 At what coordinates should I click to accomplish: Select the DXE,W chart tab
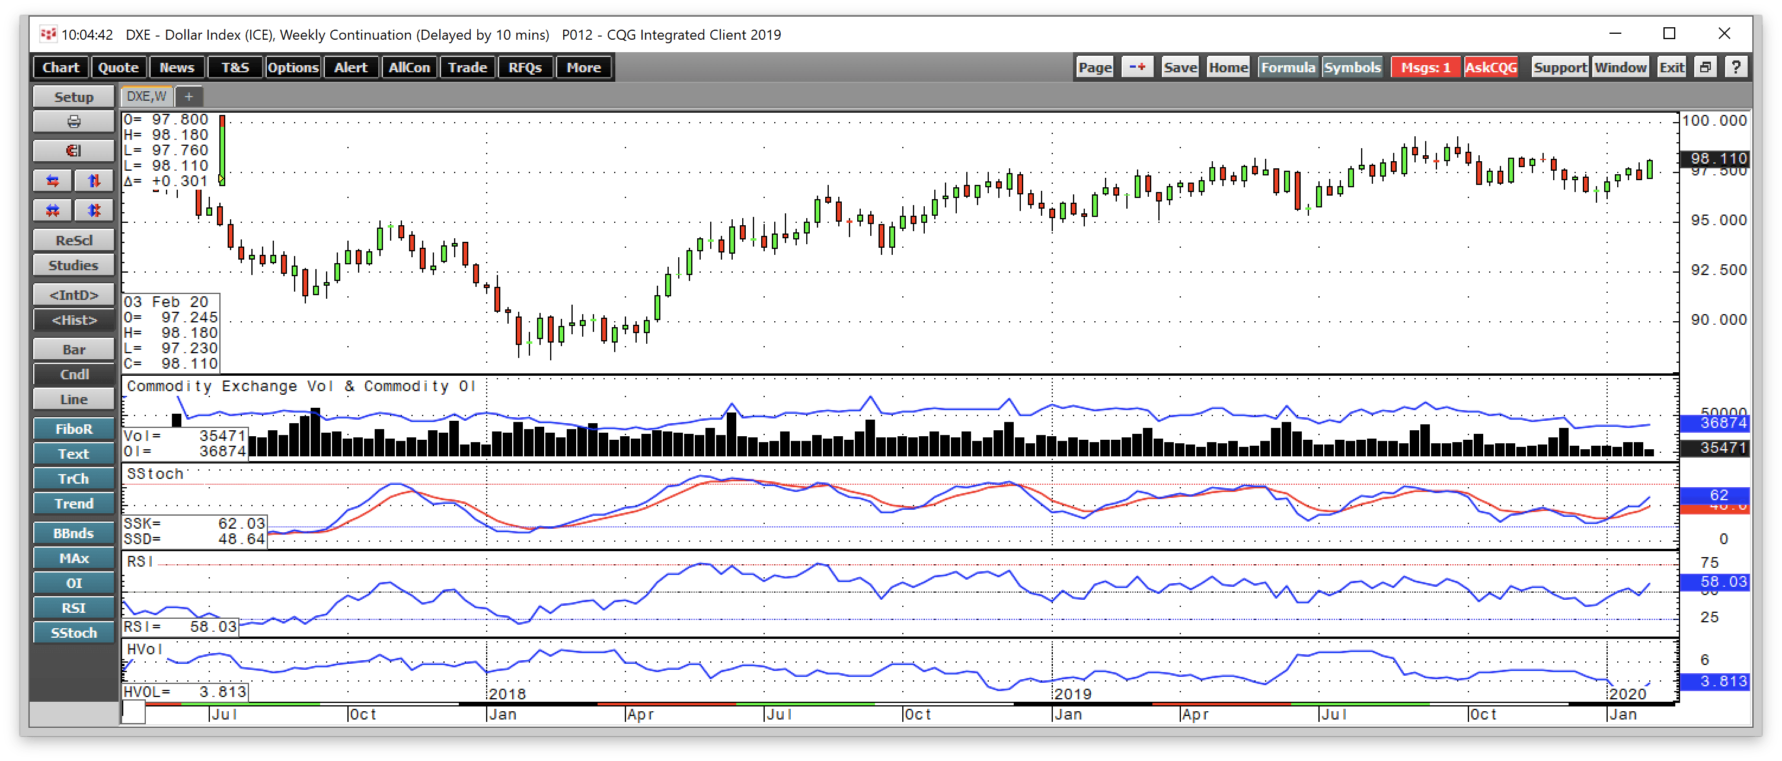click(146, 97)
